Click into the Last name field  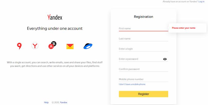(143, 39)
